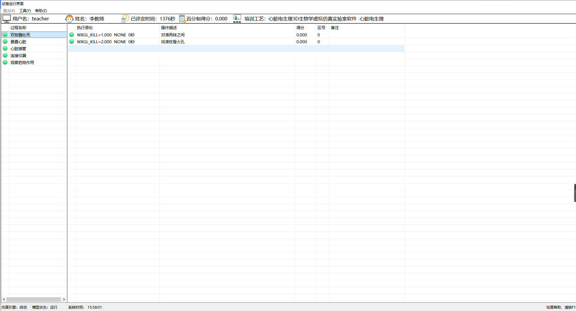Click the 姓名: 李教师 label
The width and height of the screenshot is (576, 311).
coord(90,19)
